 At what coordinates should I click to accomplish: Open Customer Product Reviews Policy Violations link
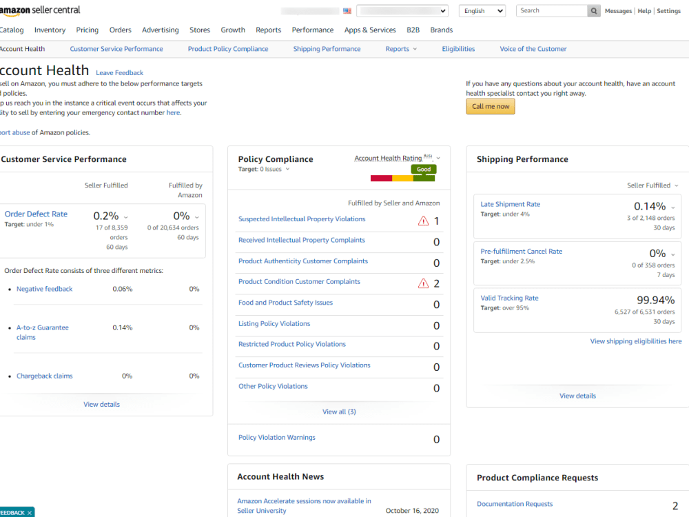pyautogui.click(x=304, y=365)
